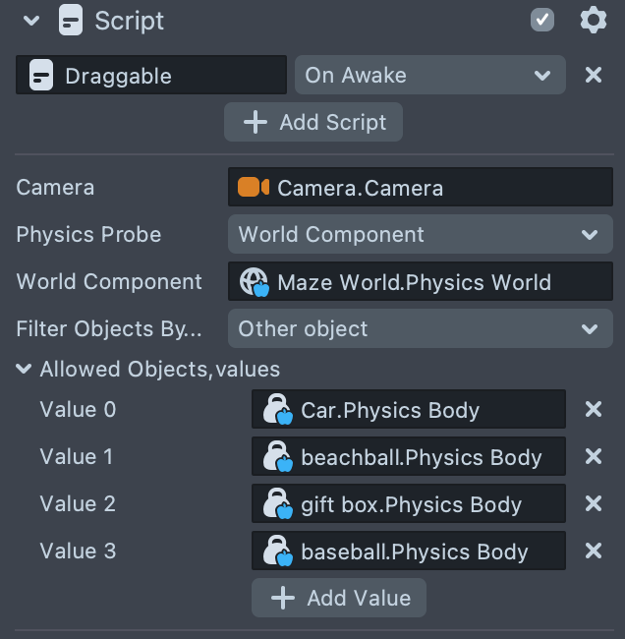Click the Physics World icon in World Component field
Image resolution: width=625 pixels, height=639 pixels.
pyautogui.click(x=254, y=283)
